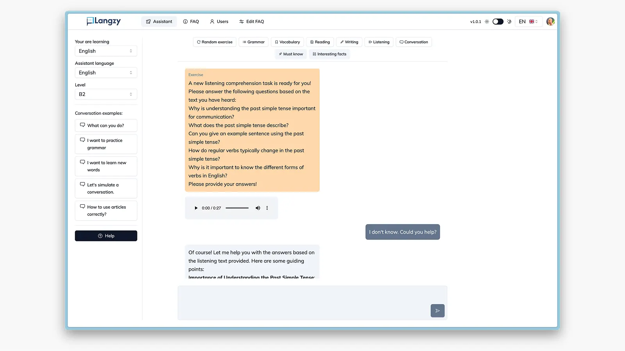Send the message with arrow button
This screenshot has height=351, width=625.
437,311
